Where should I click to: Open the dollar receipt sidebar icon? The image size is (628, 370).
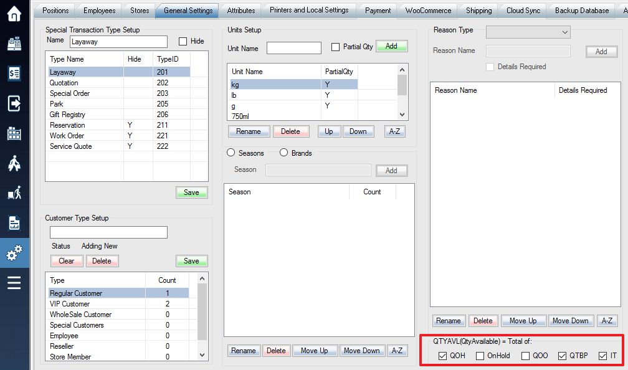[14, 74]
